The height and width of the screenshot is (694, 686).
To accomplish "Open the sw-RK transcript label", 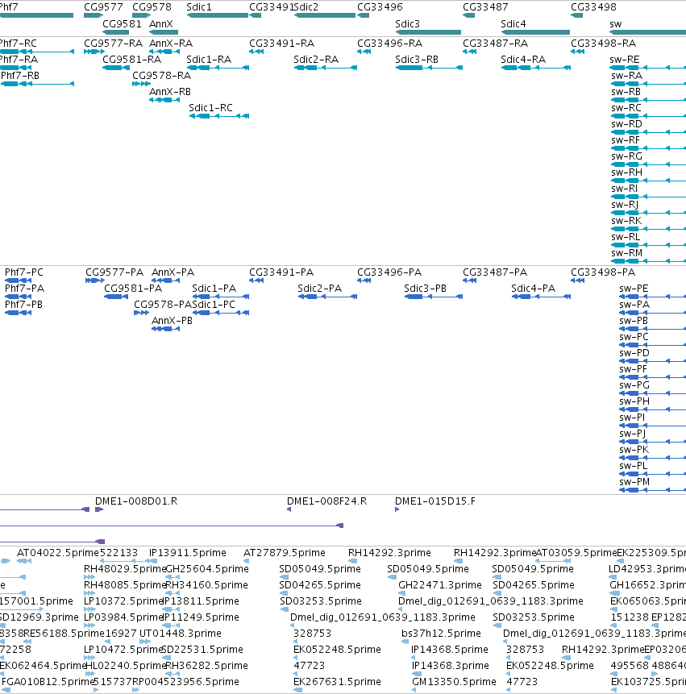I will point(626,221).
